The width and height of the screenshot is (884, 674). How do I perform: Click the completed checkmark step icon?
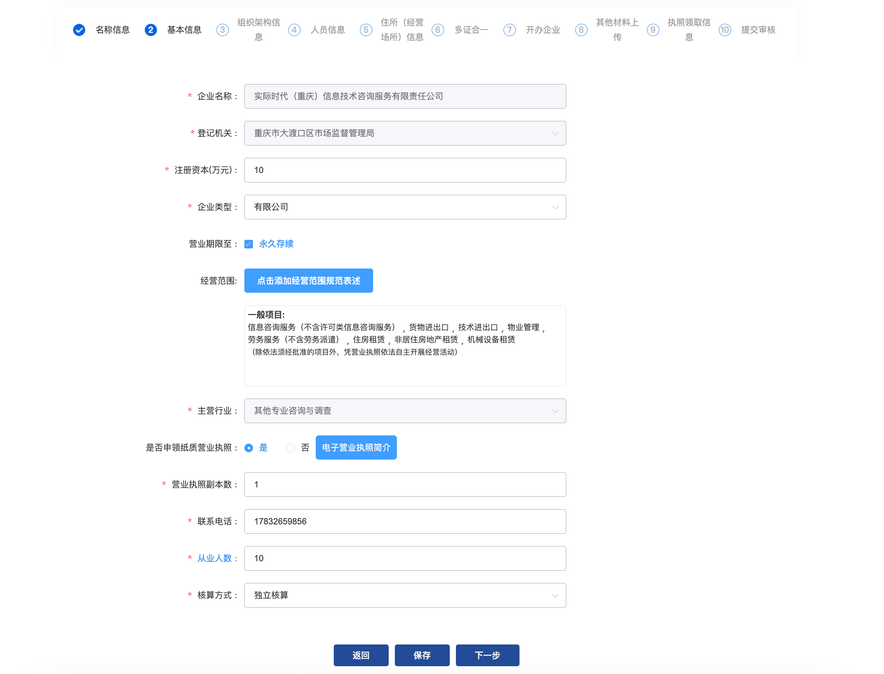coord(79,30)
